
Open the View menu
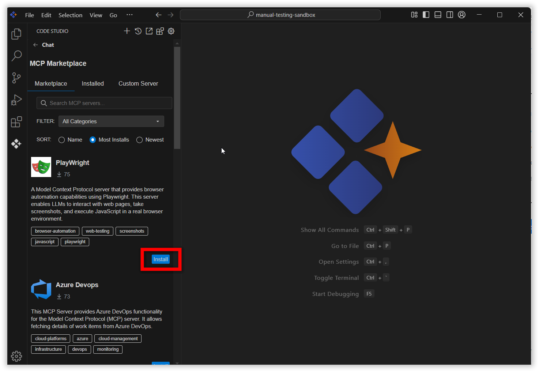pyautogui.click(x=96, y=15)
